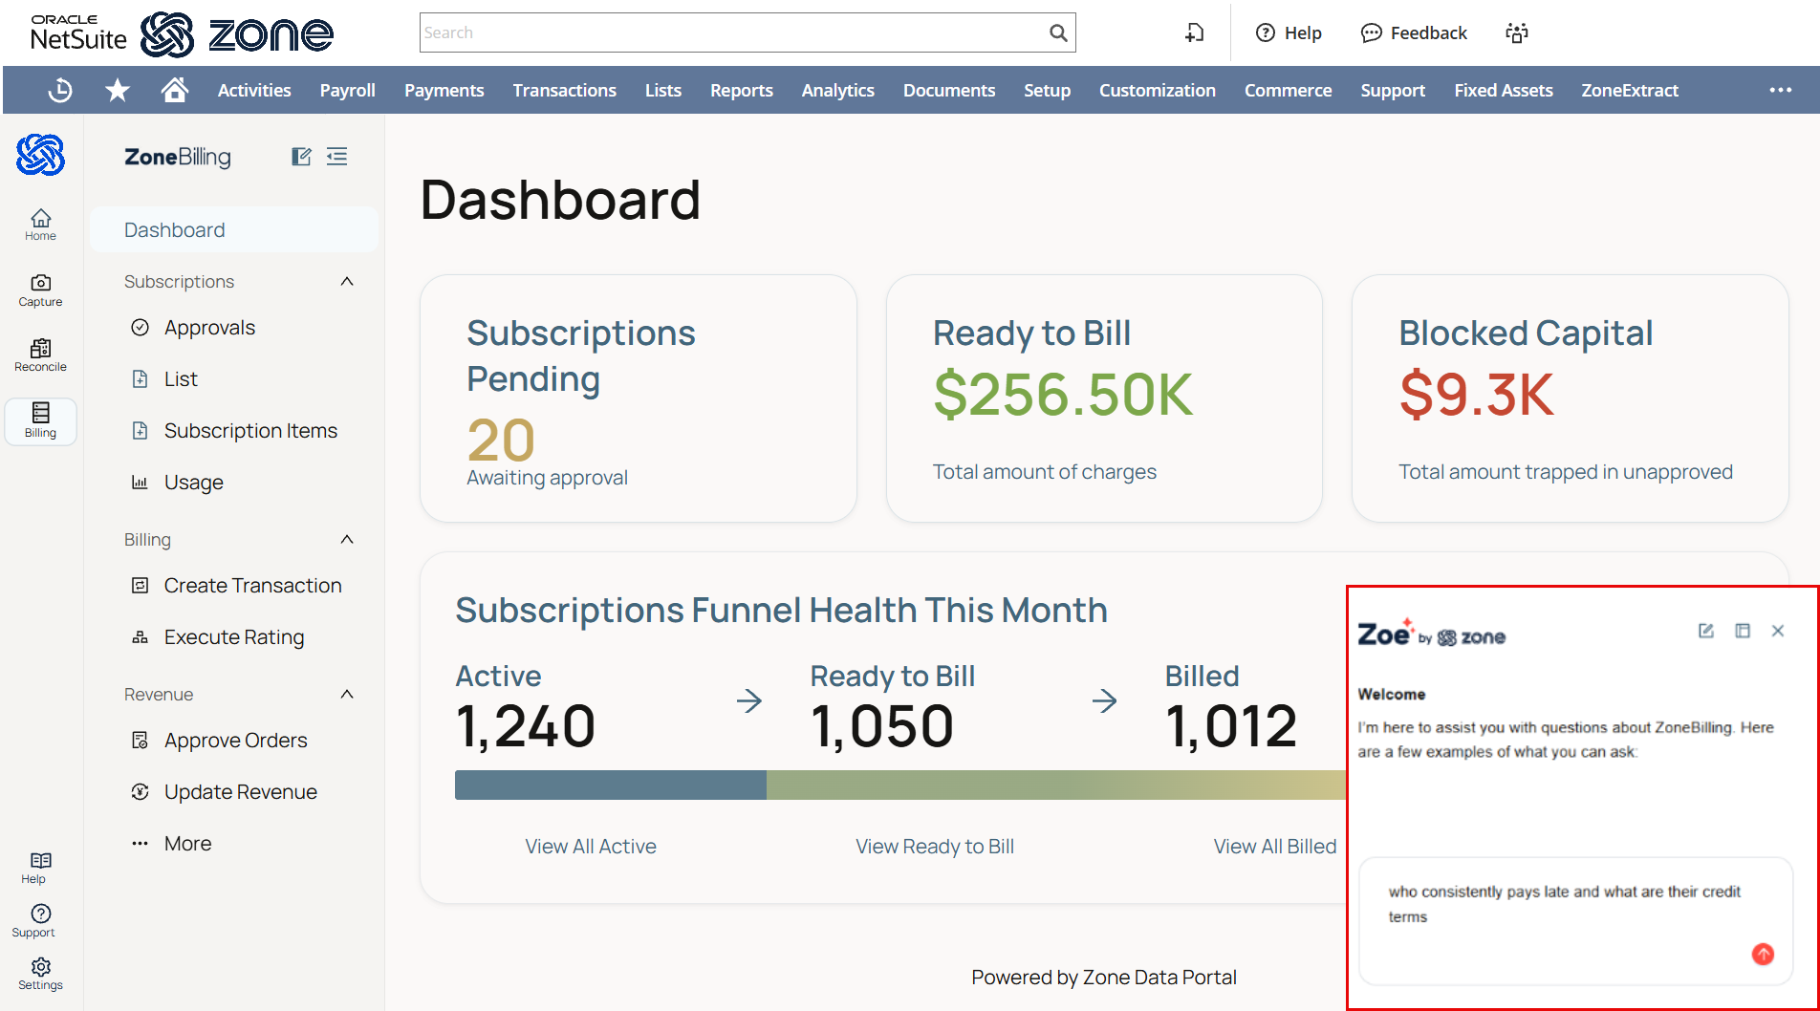Open the recent records history icon
Screen dimensions: 1820x1011
coord(60,90)
